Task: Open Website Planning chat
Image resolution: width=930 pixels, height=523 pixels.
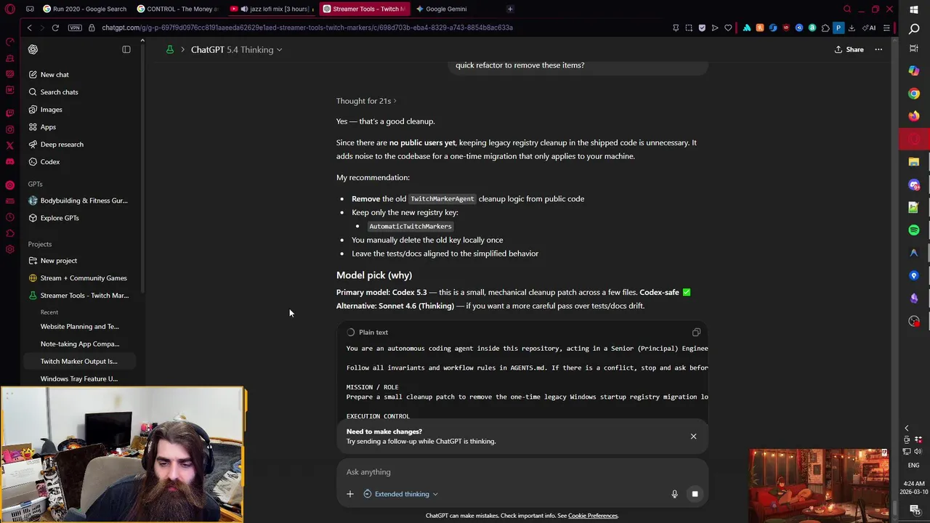Action: (80, 326)
